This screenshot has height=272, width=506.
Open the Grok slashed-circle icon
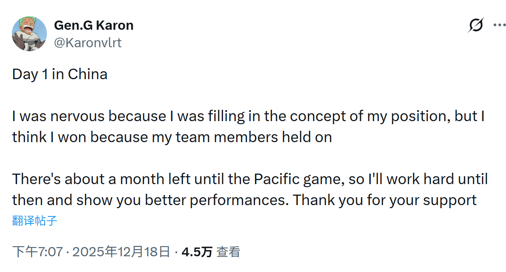pos(475,25)
